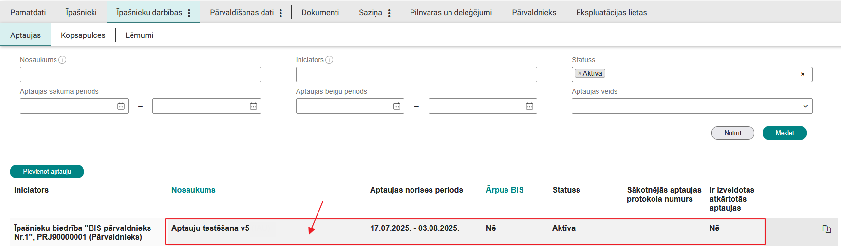Switch to the Kopsapulces sub-tab

pos(83,35)
